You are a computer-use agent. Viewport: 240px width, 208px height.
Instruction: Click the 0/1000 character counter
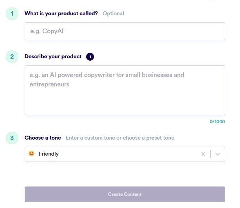click(217, 122)
